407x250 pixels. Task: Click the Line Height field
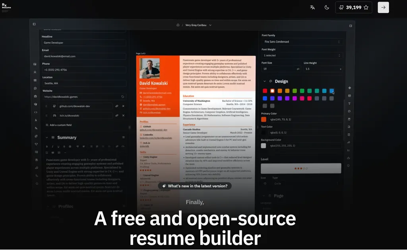(323, 69)
